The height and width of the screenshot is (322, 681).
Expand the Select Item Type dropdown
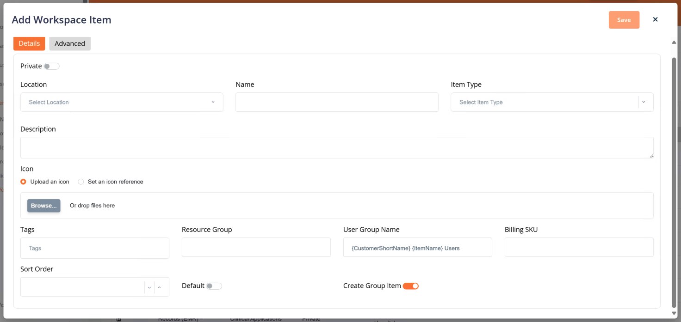(x=551, y=102)
